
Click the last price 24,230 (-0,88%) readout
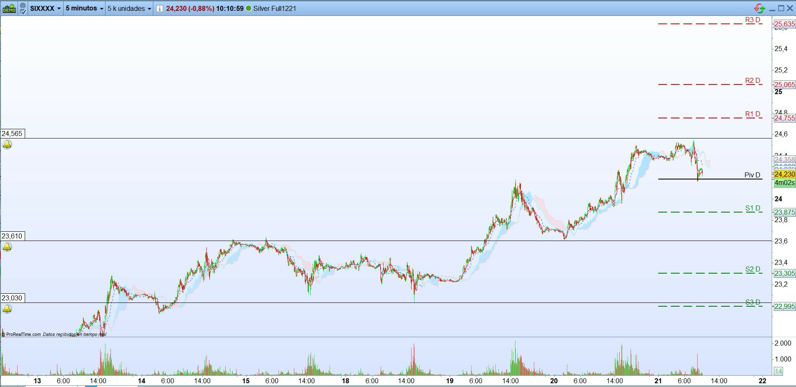coord(190,8)
